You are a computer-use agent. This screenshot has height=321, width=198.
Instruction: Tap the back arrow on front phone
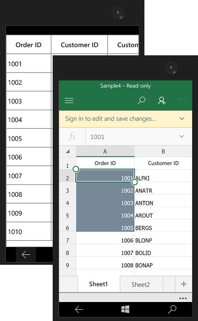79,310
